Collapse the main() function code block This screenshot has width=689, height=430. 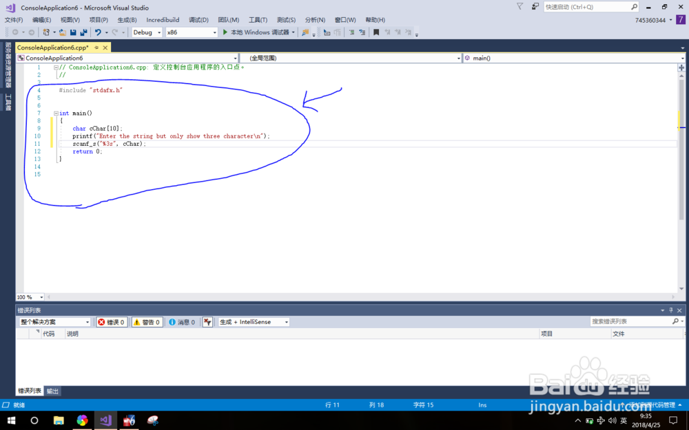(56, 114)
